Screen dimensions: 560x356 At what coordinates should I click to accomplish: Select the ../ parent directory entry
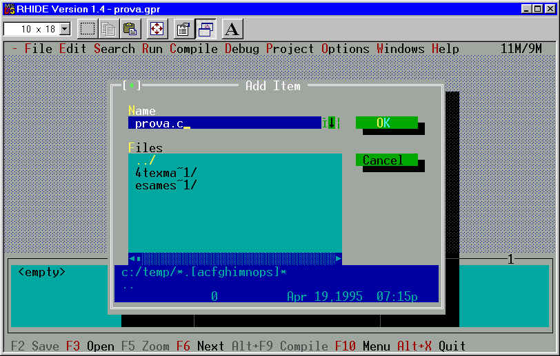146,160
